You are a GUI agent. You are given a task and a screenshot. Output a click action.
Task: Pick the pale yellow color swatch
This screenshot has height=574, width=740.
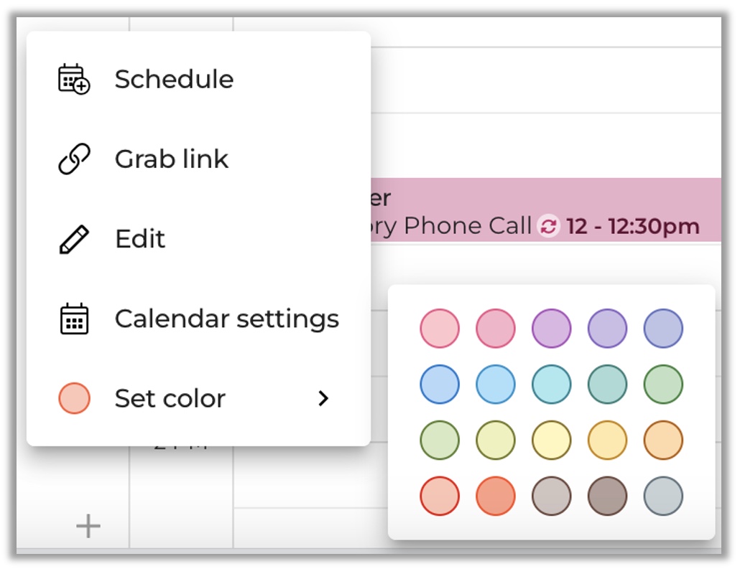552,440
